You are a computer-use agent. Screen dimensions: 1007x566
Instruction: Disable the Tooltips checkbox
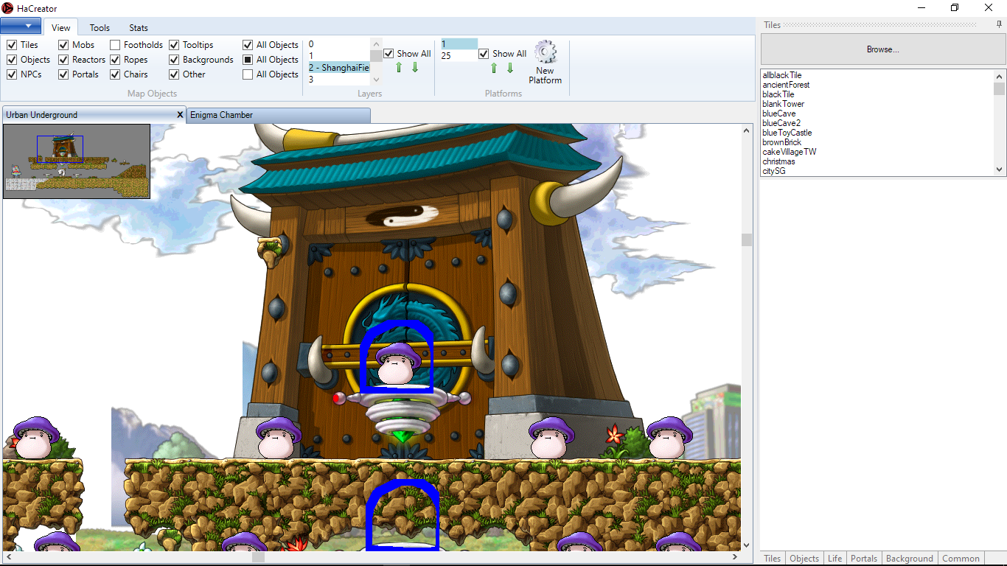(174, 45)
